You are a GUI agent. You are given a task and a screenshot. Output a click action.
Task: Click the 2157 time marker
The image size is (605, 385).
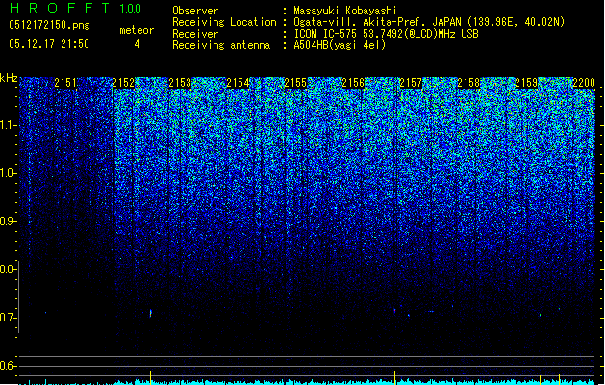point(411,83)
